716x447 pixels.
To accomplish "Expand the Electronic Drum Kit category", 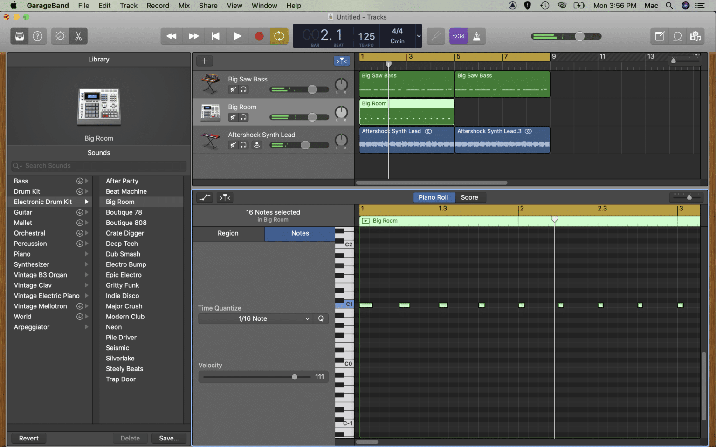I will pos(87,202).
